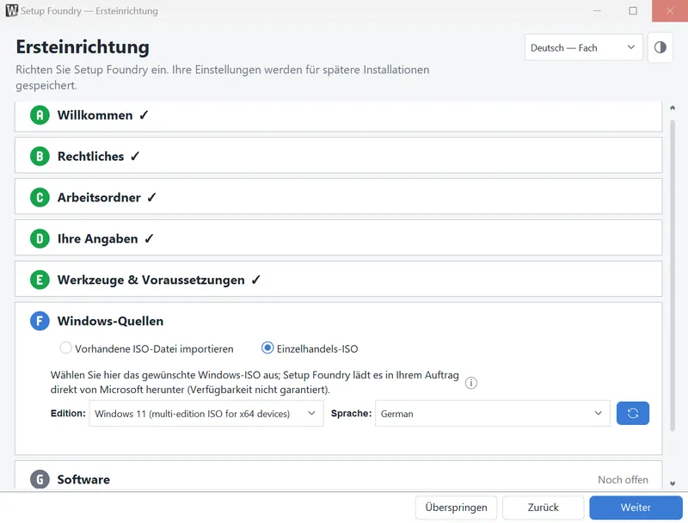This screenshot has width=688, height=523.
Task: Click the green step B badge
Action: (x=40, y=157)
